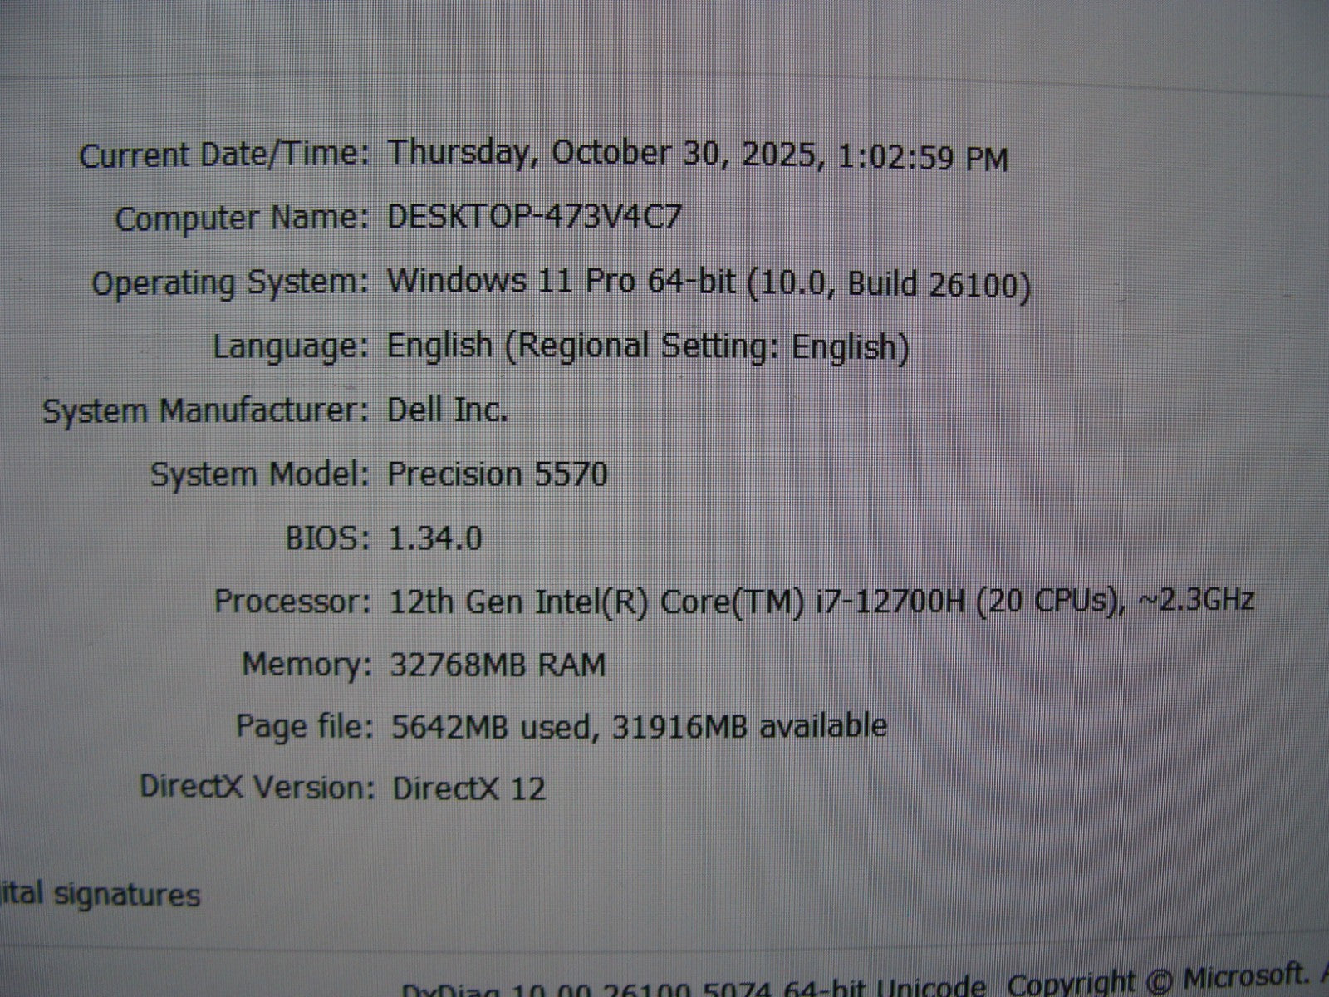Select the computer name DESKTOP-473V4C7
This screenshot has height=997, width=1329.
pyautogui.click(x=534, y=218)
